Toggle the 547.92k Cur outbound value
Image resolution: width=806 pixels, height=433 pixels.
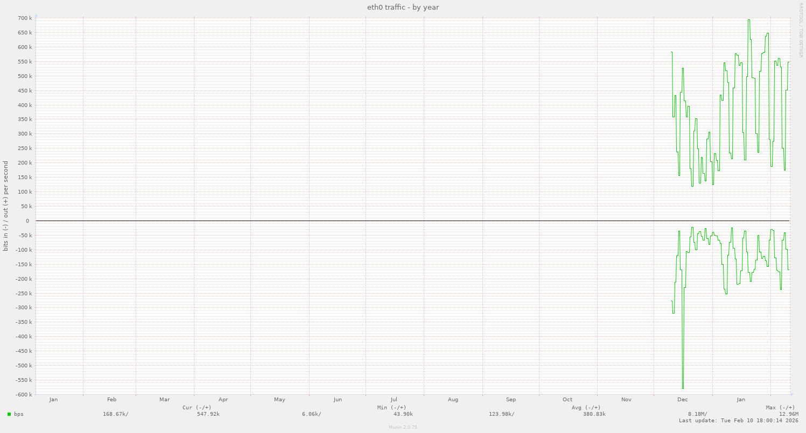(207, 414)
